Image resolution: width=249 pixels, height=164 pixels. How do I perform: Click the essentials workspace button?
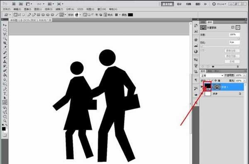pyautogui.click(x=167, y=4)
